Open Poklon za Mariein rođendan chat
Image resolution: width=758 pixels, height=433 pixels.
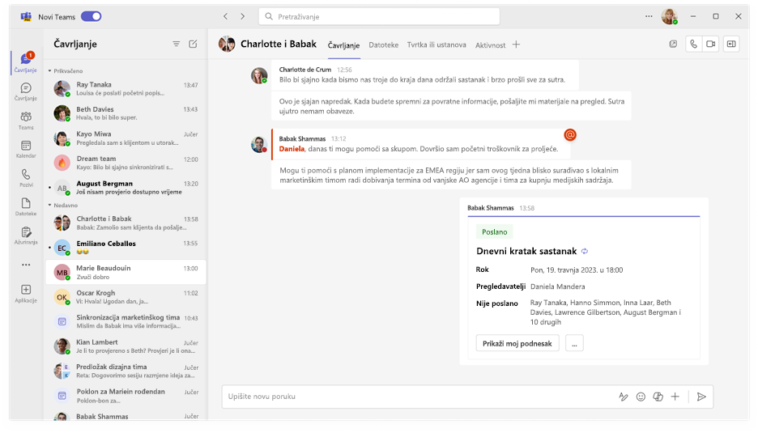point(126,395)
